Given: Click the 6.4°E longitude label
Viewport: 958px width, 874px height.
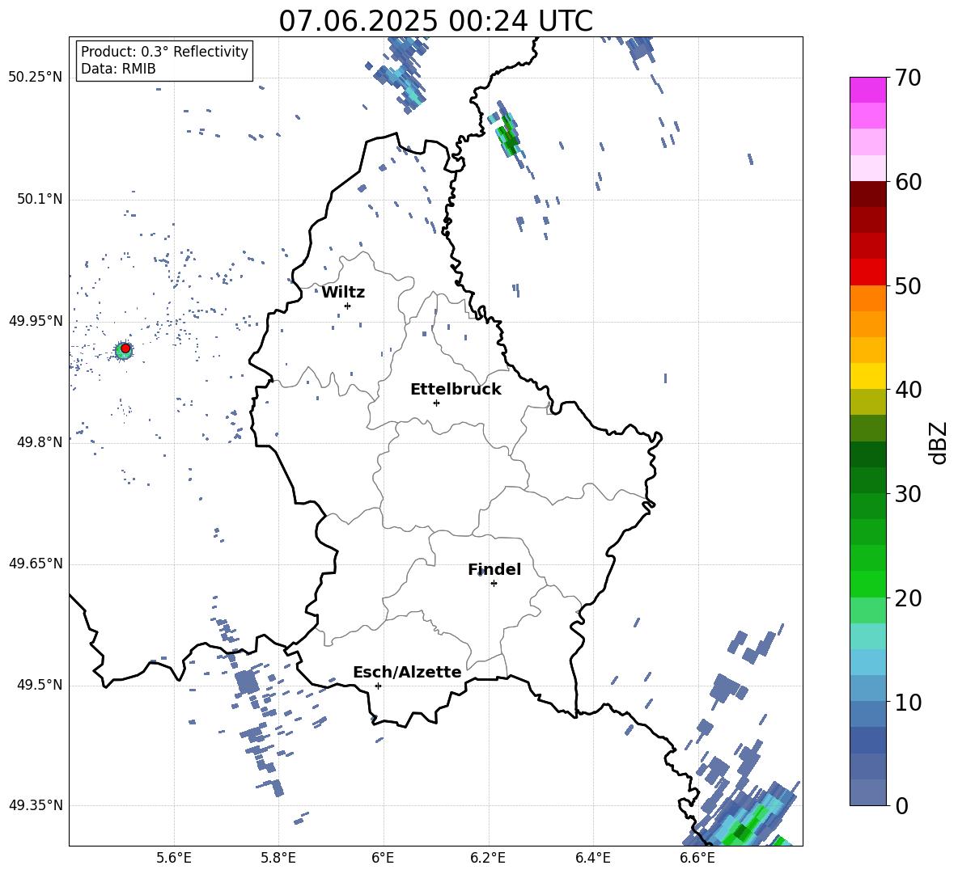Looking at the screenshot, I should click(592, 858).
